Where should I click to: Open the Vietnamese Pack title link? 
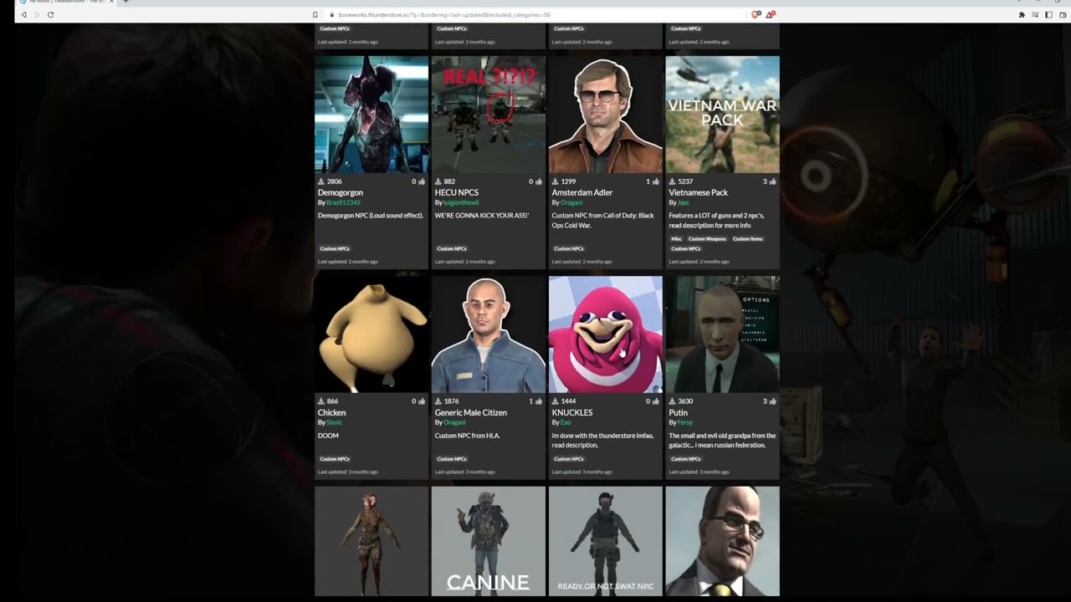tap(699, 192)
